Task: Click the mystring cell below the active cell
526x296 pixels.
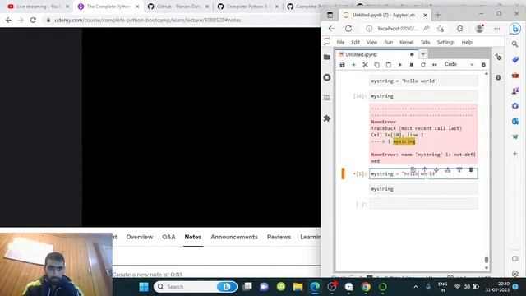Action: click(423, 189)
